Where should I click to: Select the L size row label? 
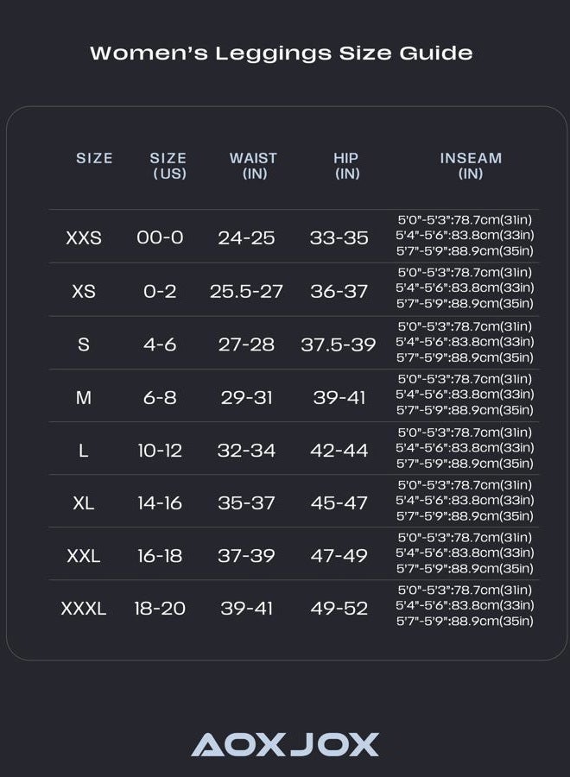pos(84,451)
